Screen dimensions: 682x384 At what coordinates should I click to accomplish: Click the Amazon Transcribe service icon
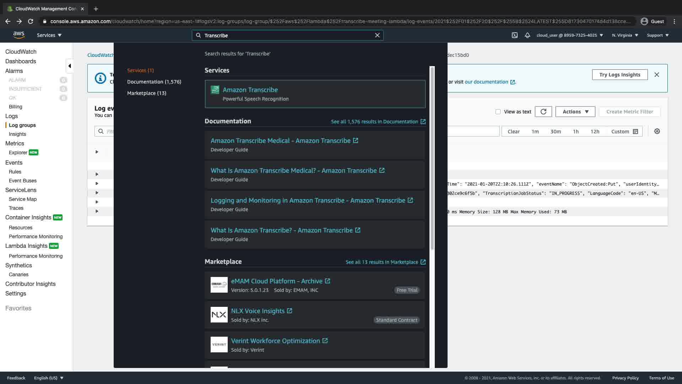click(x=215, y=90)
